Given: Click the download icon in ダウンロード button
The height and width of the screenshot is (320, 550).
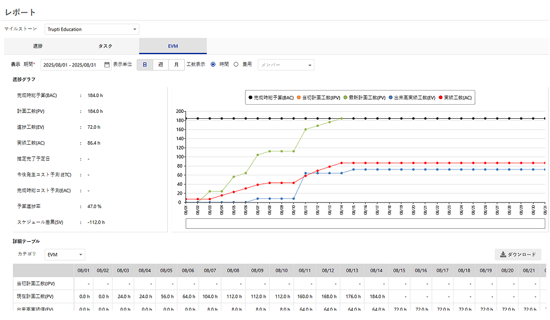Looking at the screenshot, I should tap(503, 255).
